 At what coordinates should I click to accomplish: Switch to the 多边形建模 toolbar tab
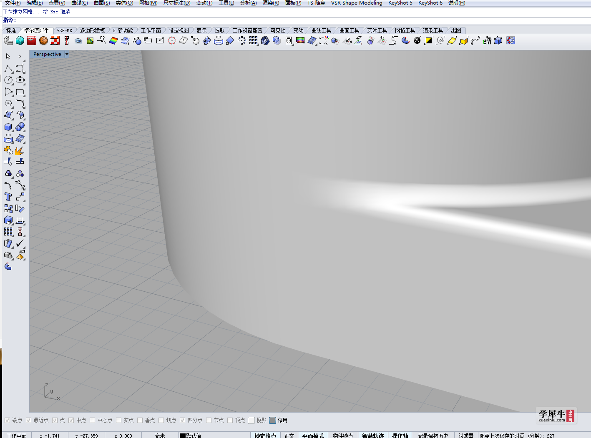click(x=92, y=30)
